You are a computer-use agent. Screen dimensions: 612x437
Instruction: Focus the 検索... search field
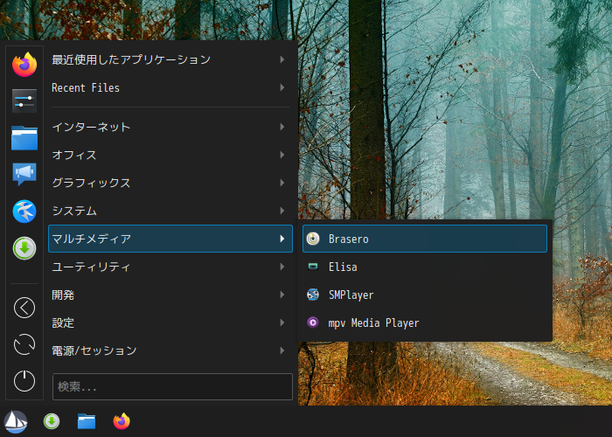point(172,386)
